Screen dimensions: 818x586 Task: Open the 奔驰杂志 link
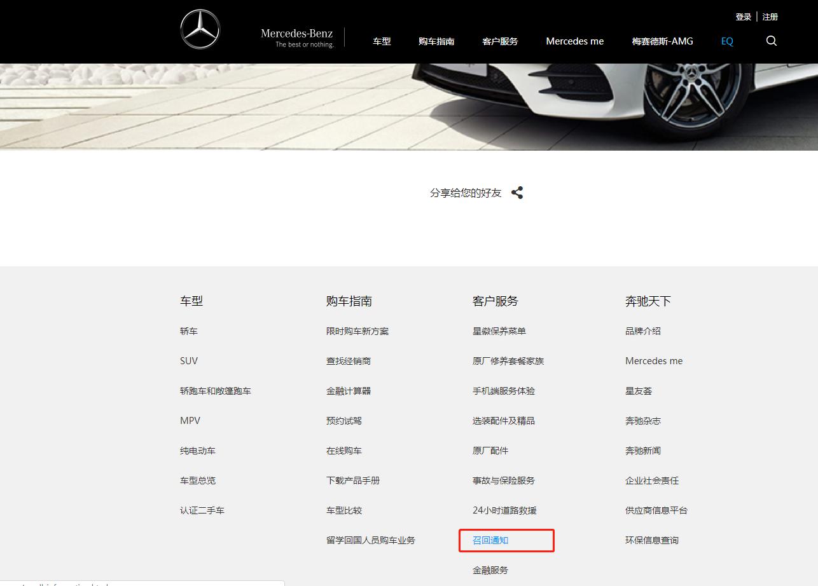(643, 421)
